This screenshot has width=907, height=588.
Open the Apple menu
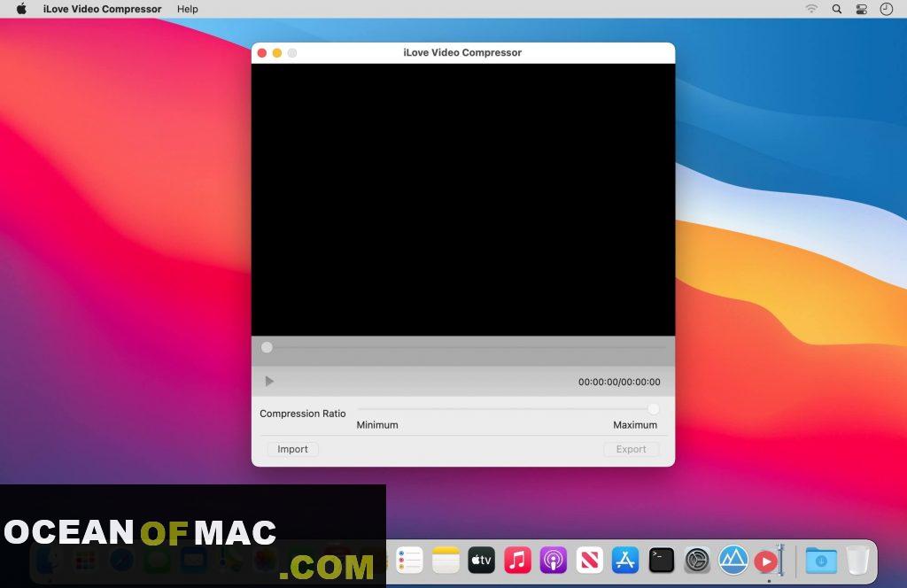(x=21, y=9)
